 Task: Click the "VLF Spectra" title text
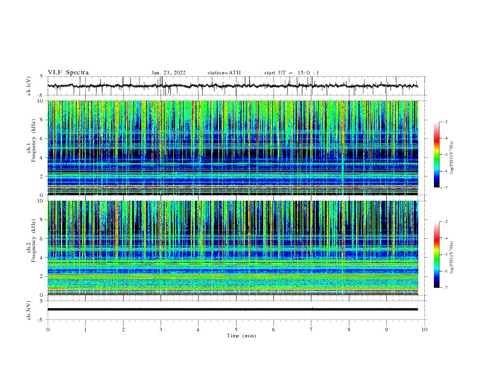coord(68,73)
